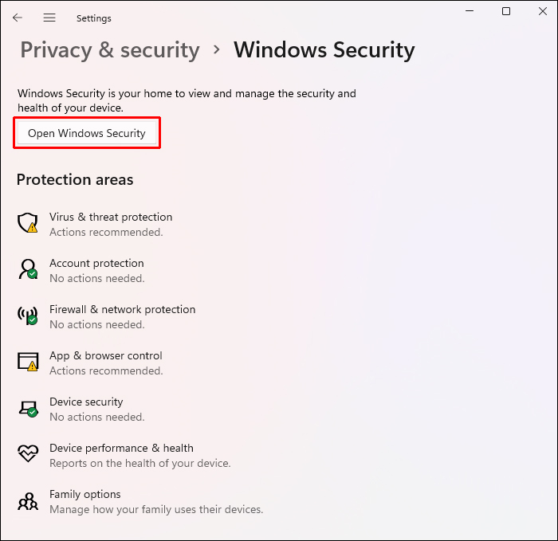
Task: Click the Firewall & network protection icon
Action: click(28, 316)
